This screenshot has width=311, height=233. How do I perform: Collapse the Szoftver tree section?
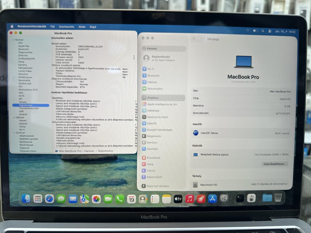14,133
